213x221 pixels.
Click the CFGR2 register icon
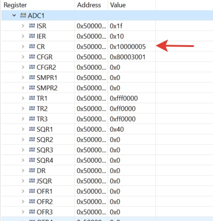[32, 67]
